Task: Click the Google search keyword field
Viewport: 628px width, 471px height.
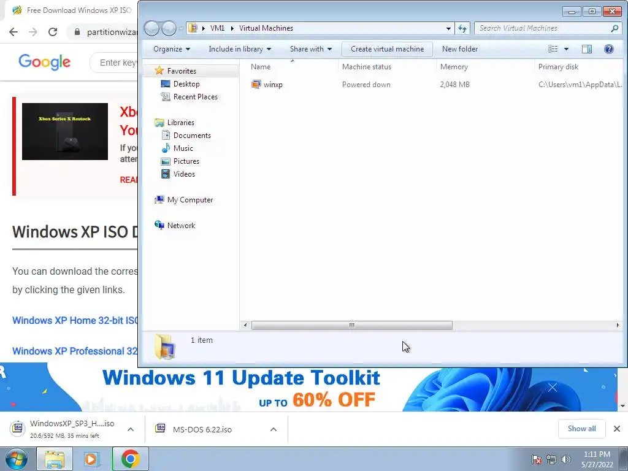Action: coord(114,63)
